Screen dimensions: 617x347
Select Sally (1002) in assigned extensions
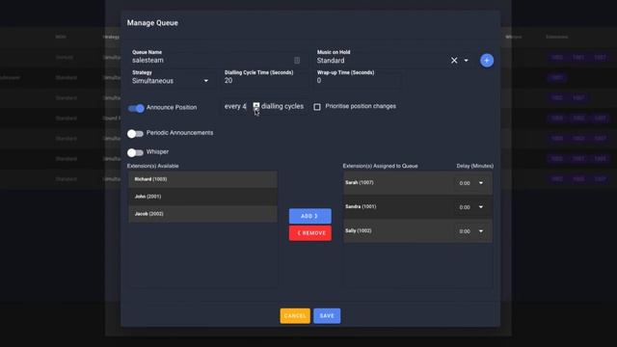(417, 231)
